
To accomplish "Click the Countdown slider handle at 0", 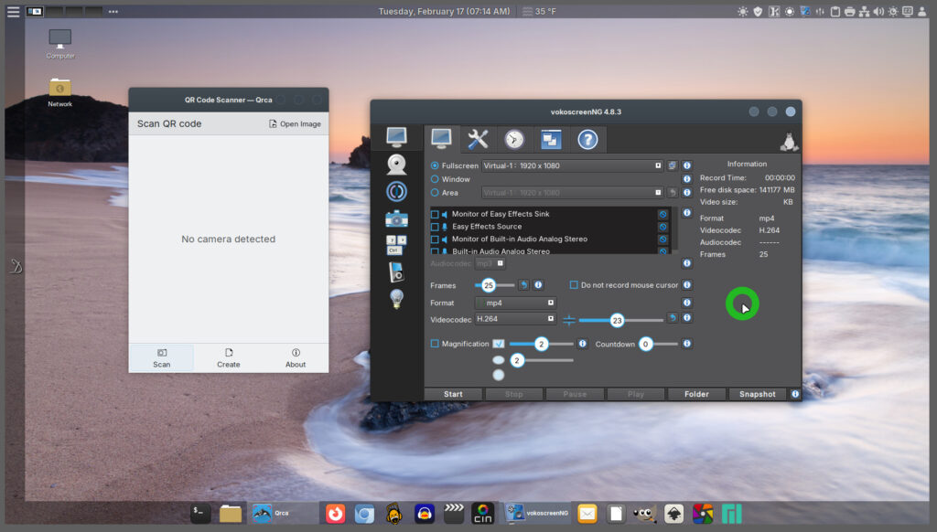I will [x=645, y=344].
